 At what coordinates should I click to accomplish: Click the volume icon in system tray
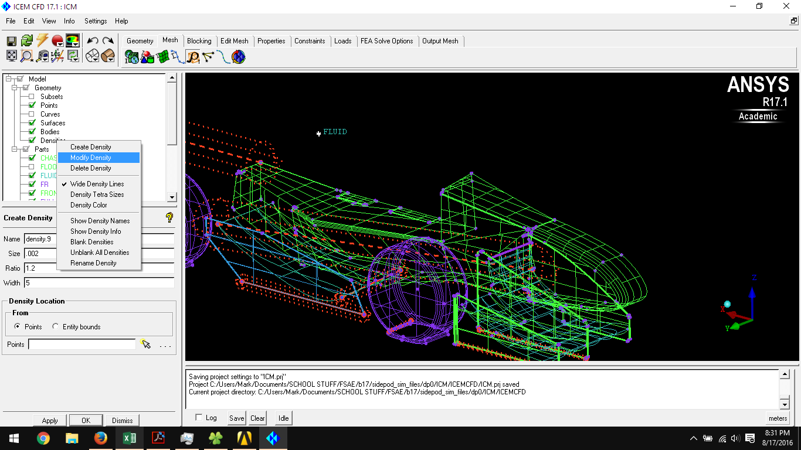point(736,438)
